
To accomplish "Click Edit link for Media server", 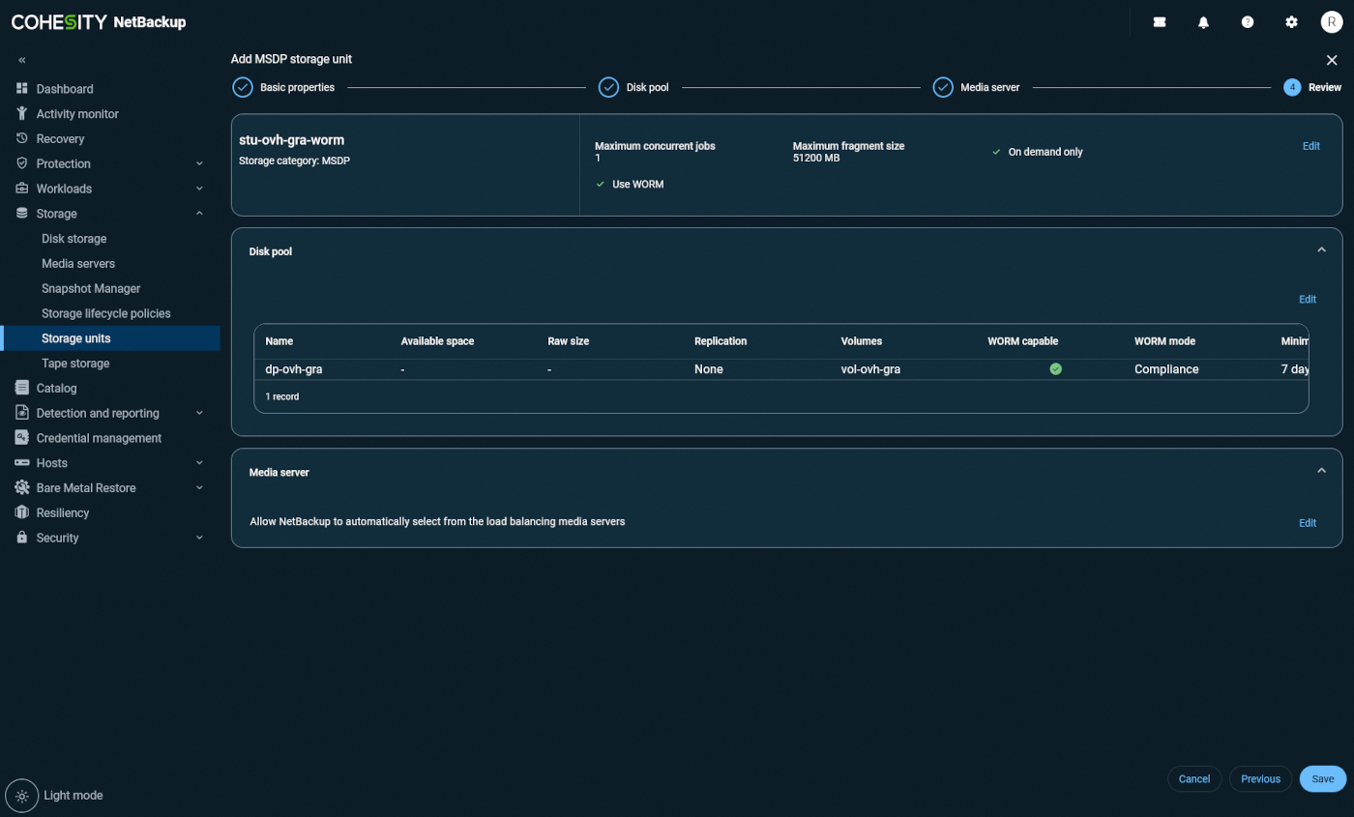I will tap(1307, 523).
